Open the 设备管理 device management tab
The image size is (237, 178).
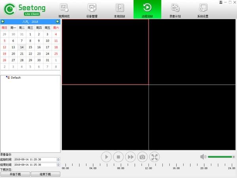coord(92,10)
